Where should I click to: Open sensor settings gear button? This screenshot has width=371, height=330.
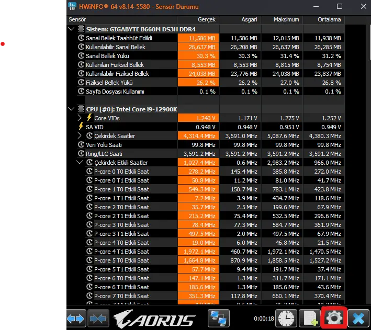[334, 318]
